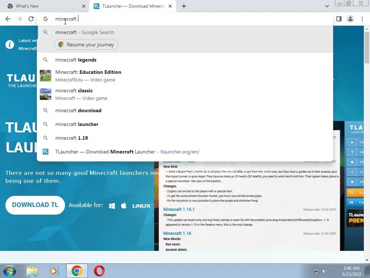This screenshot has height=278, width=370.
Task: Open the Windows Start button
Action: [10, 271]
